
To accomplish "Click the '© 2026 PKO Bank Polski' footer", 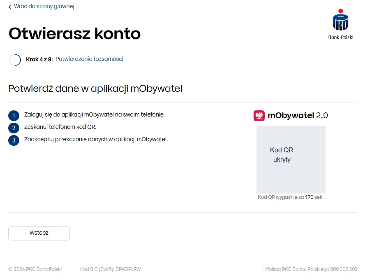I will [x=35, y=269].
